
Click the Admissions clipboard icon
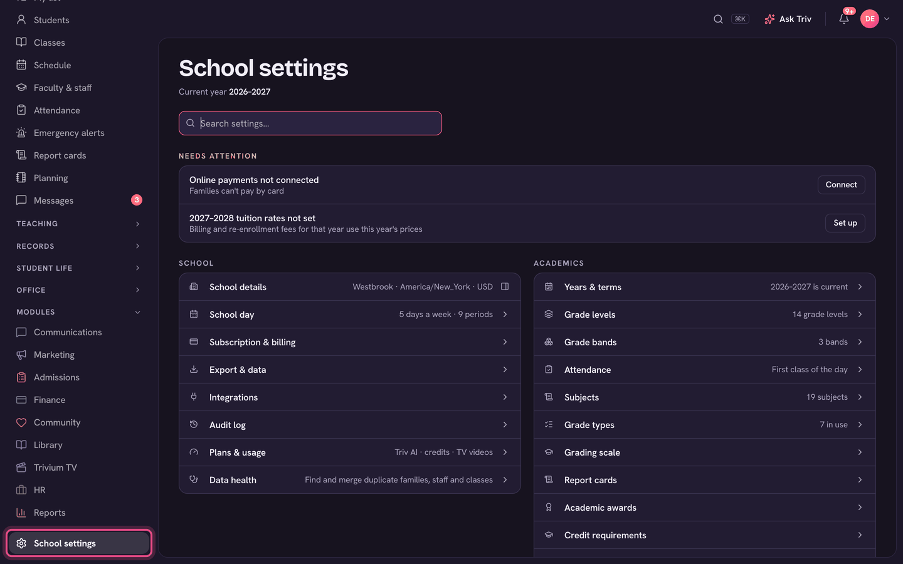[x=21, y=377]
